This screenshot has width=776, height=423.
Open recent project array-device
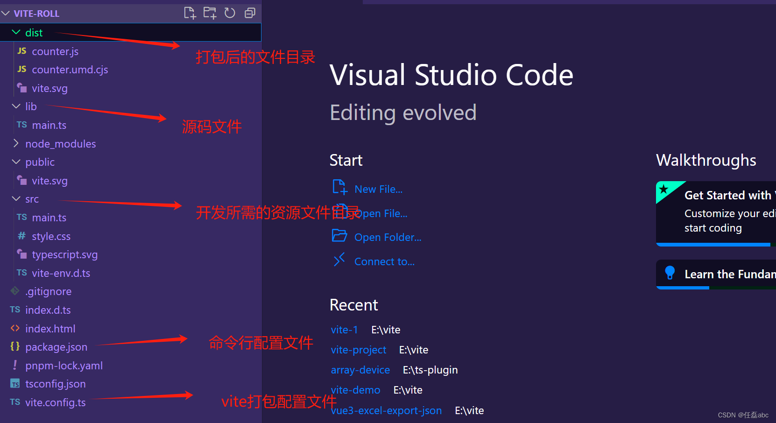[360, 370]
